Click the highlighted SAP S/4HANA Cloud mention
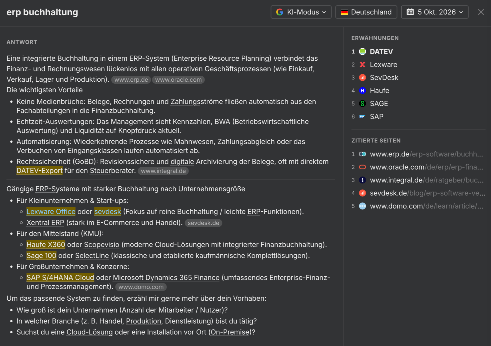Viewport: 491px width, 346px height. coord(60,277)
